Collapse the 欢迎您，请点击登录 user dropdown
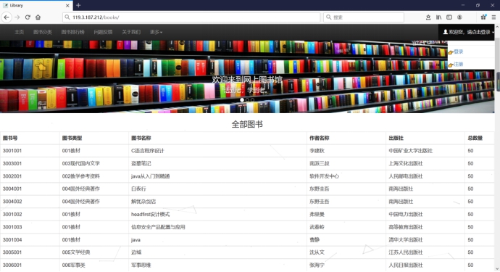Image resolution: width=500 pixels, height=272 pixels. (468, 32)
